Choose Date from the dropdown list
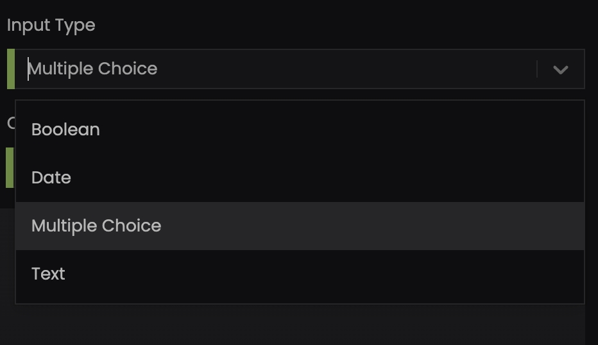 [x=51, y=178]
